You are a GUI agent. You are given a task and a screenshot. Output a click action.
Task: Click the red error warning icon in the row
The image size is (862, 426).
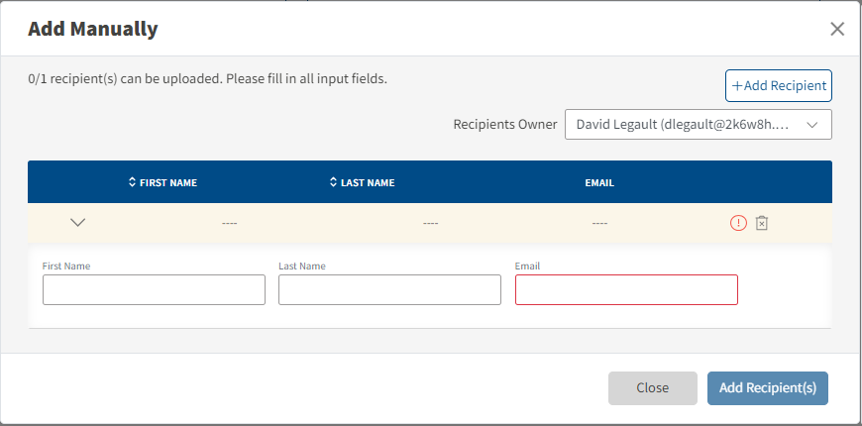coord(738,223)
